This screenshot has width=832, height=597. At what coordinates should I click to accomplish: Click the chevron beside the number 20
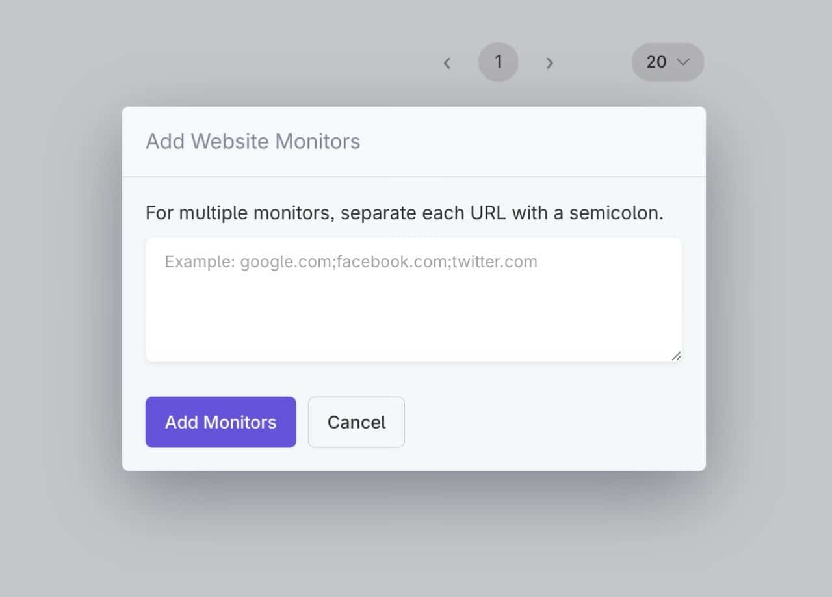[682, 62]
